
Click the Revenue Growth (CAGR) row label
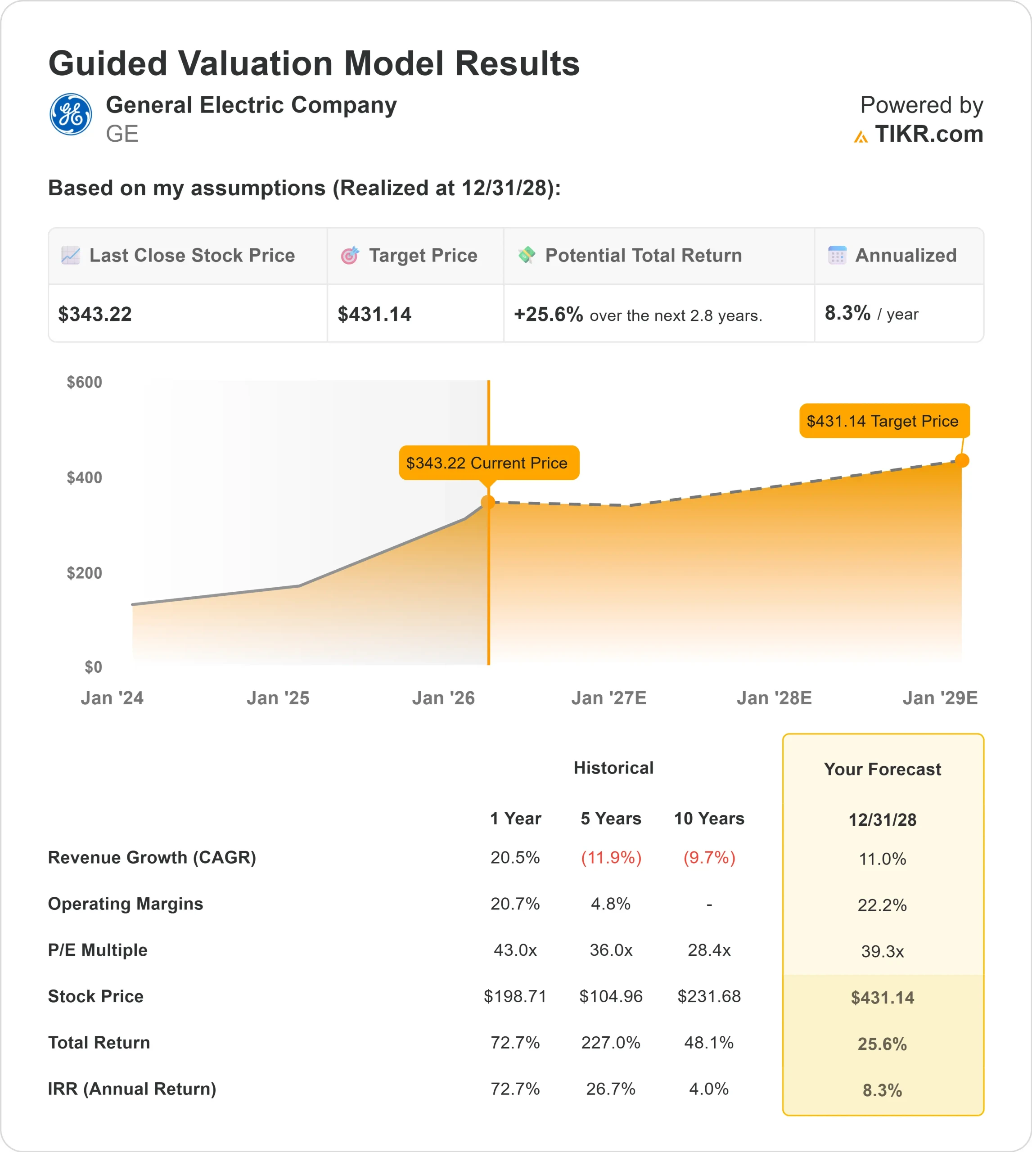[x=152, y=858]
